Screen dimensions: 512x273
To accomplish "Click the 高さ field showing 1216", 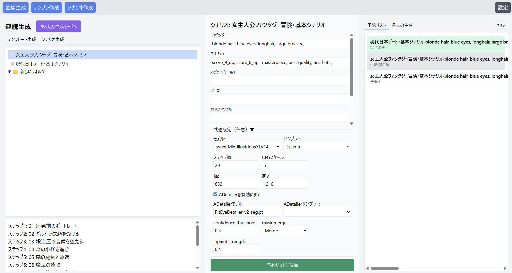I will (x=285, y=184).
